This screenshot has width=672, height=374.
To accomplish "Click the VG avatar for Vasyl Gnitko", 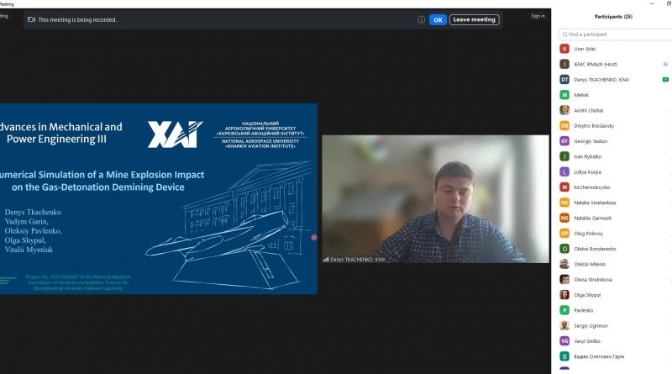I will (564, 341).
